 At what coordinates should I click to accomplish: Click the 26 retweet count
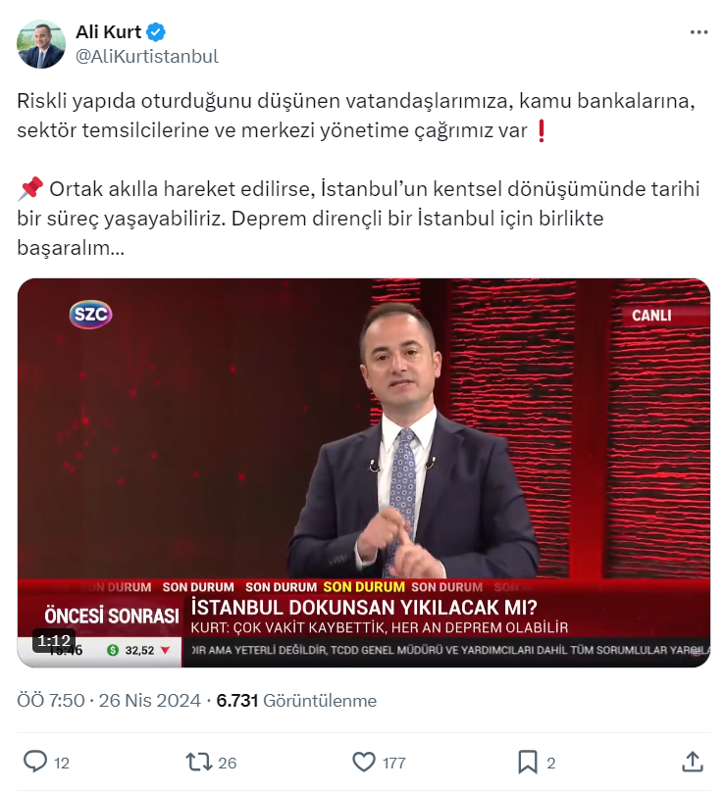(228, 763)
